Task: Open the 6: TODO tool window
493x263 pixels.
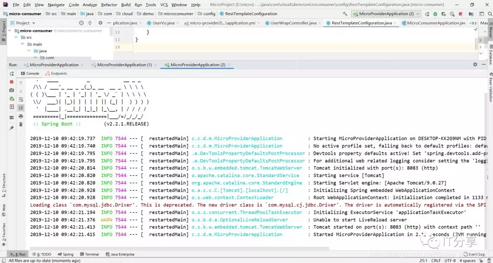Action: click(42, 254)
